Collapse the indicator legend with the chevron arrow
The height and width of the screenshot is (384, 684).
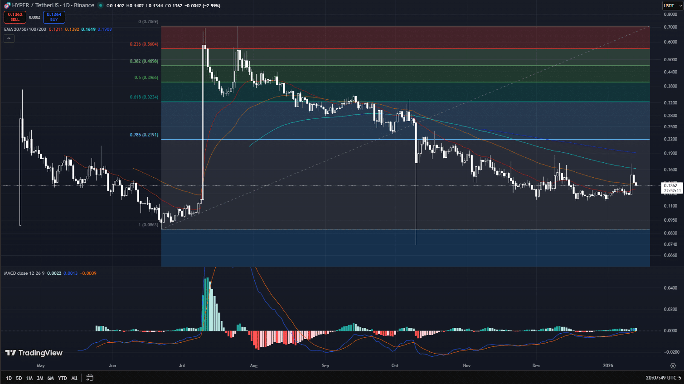coord(9,38)
